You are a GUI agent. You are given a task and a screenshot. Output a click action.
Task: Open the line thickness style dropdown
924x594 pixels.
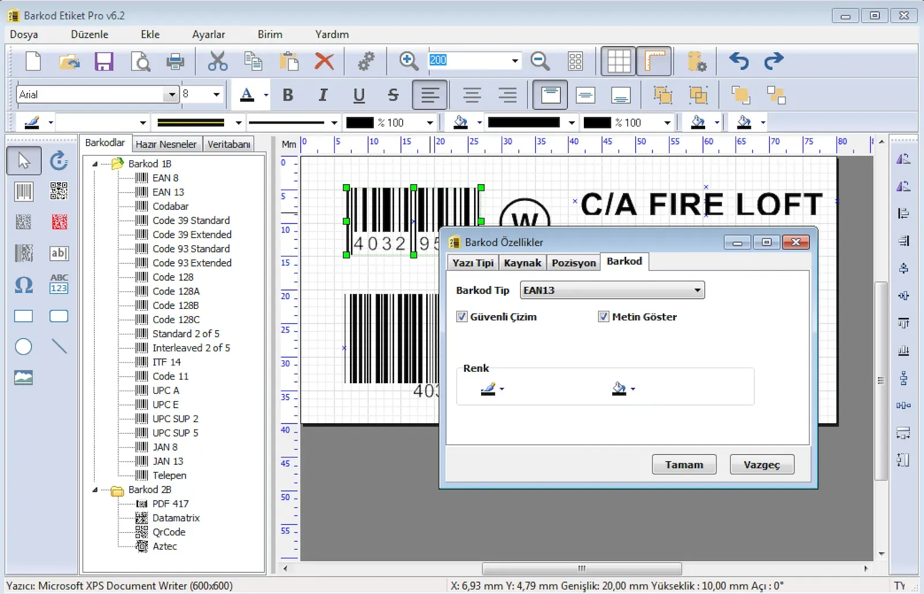[x=334, y=122]
